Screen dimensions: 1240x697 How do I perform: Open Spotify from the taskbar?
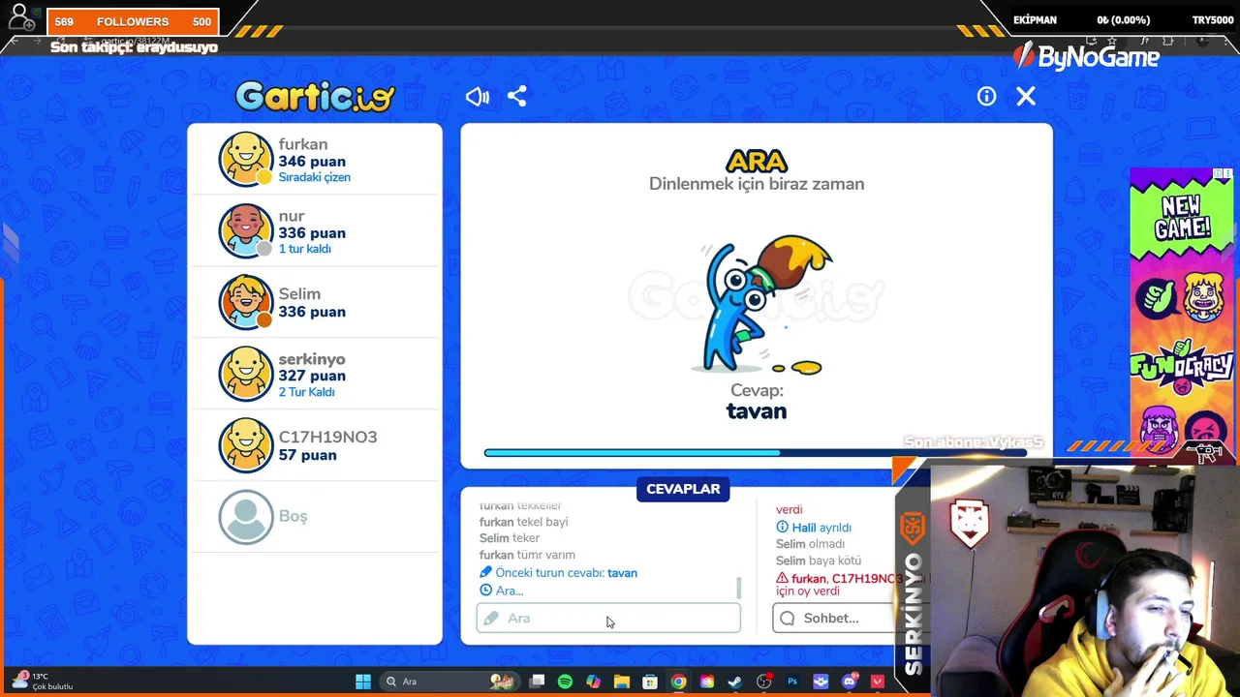[x=565, y=682]
